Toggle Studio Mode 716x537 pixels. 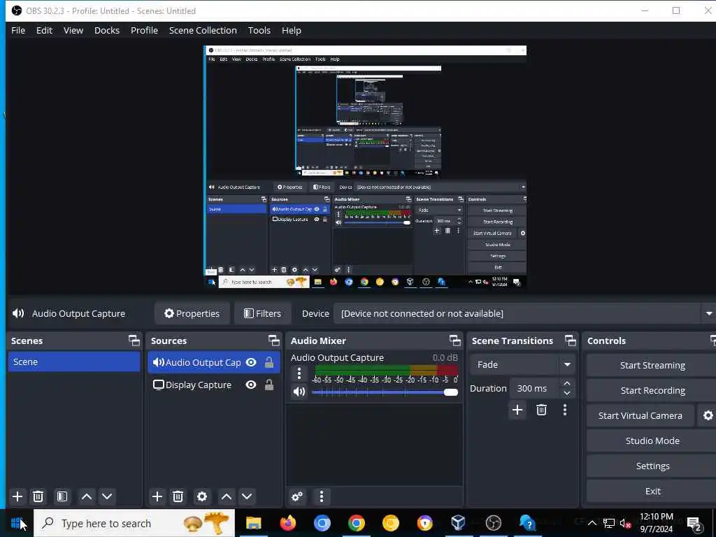click(652, 441)
